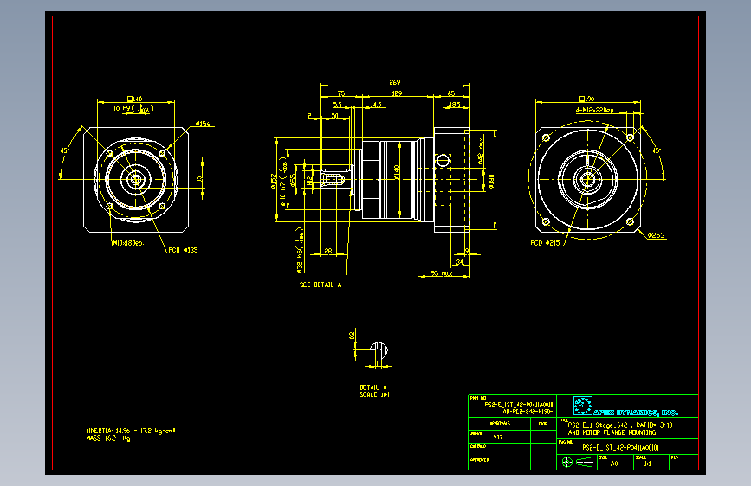This screenshot has width=751, height=486.
Task: Select the "75" dimension label
Action: pos(341,93)
